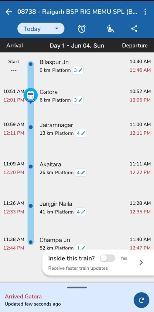The width and height of the screenshot is (154, 312).
Task: Edit Bilaspur Jn platform number
Action: (78, 70)
